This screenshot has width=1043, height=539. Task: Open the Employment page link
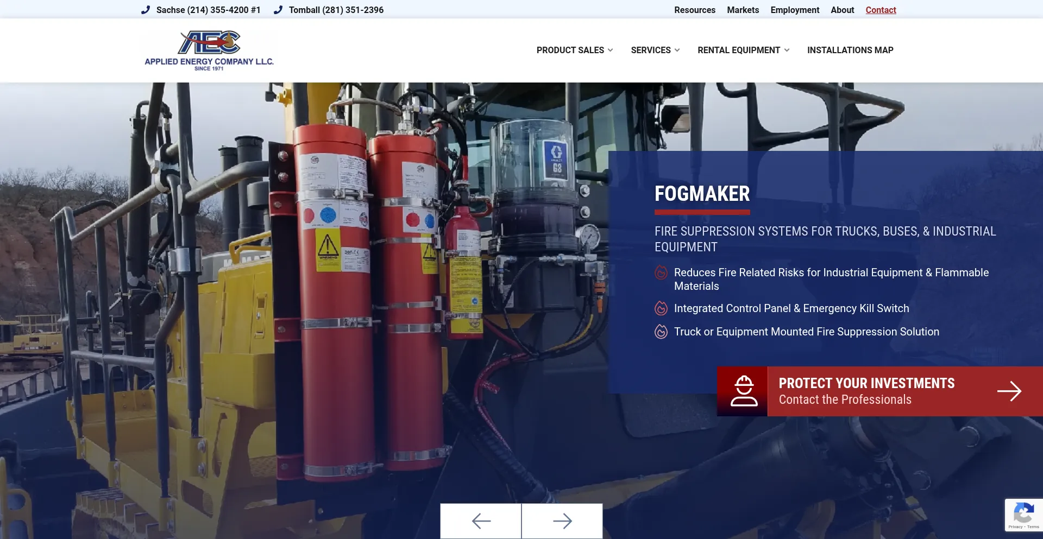(795, 10)
